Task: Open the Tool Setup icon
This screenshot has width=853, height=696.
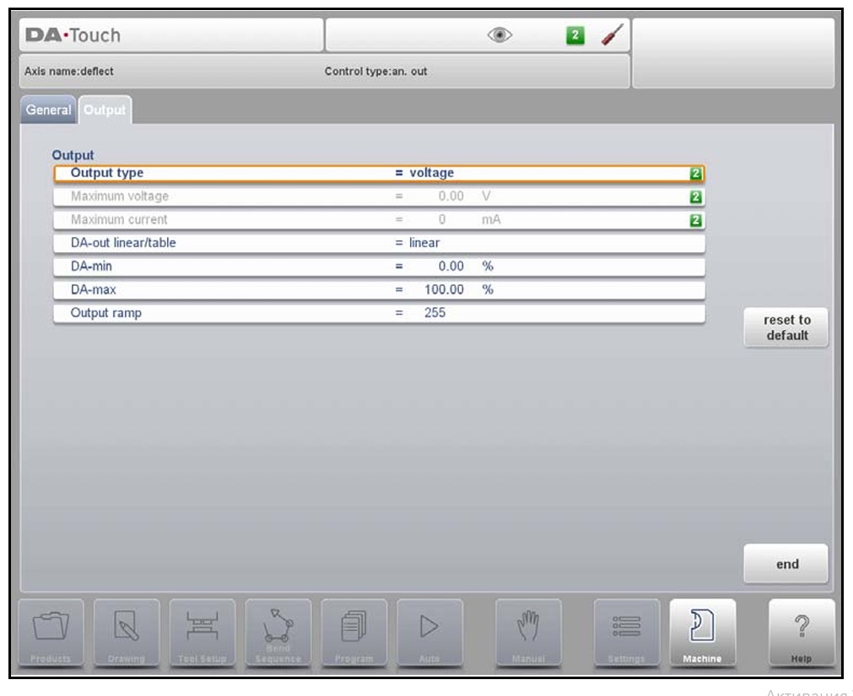Action: pyautogui.click(x=202, y=632)
